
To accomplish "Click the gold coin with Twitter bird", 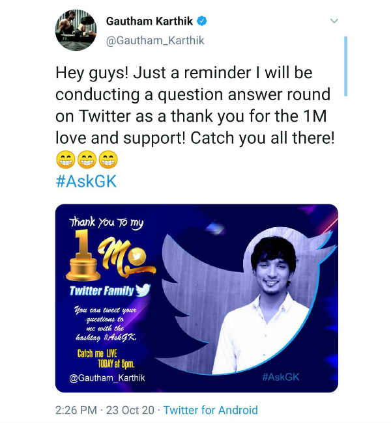I will pos(137,256).
